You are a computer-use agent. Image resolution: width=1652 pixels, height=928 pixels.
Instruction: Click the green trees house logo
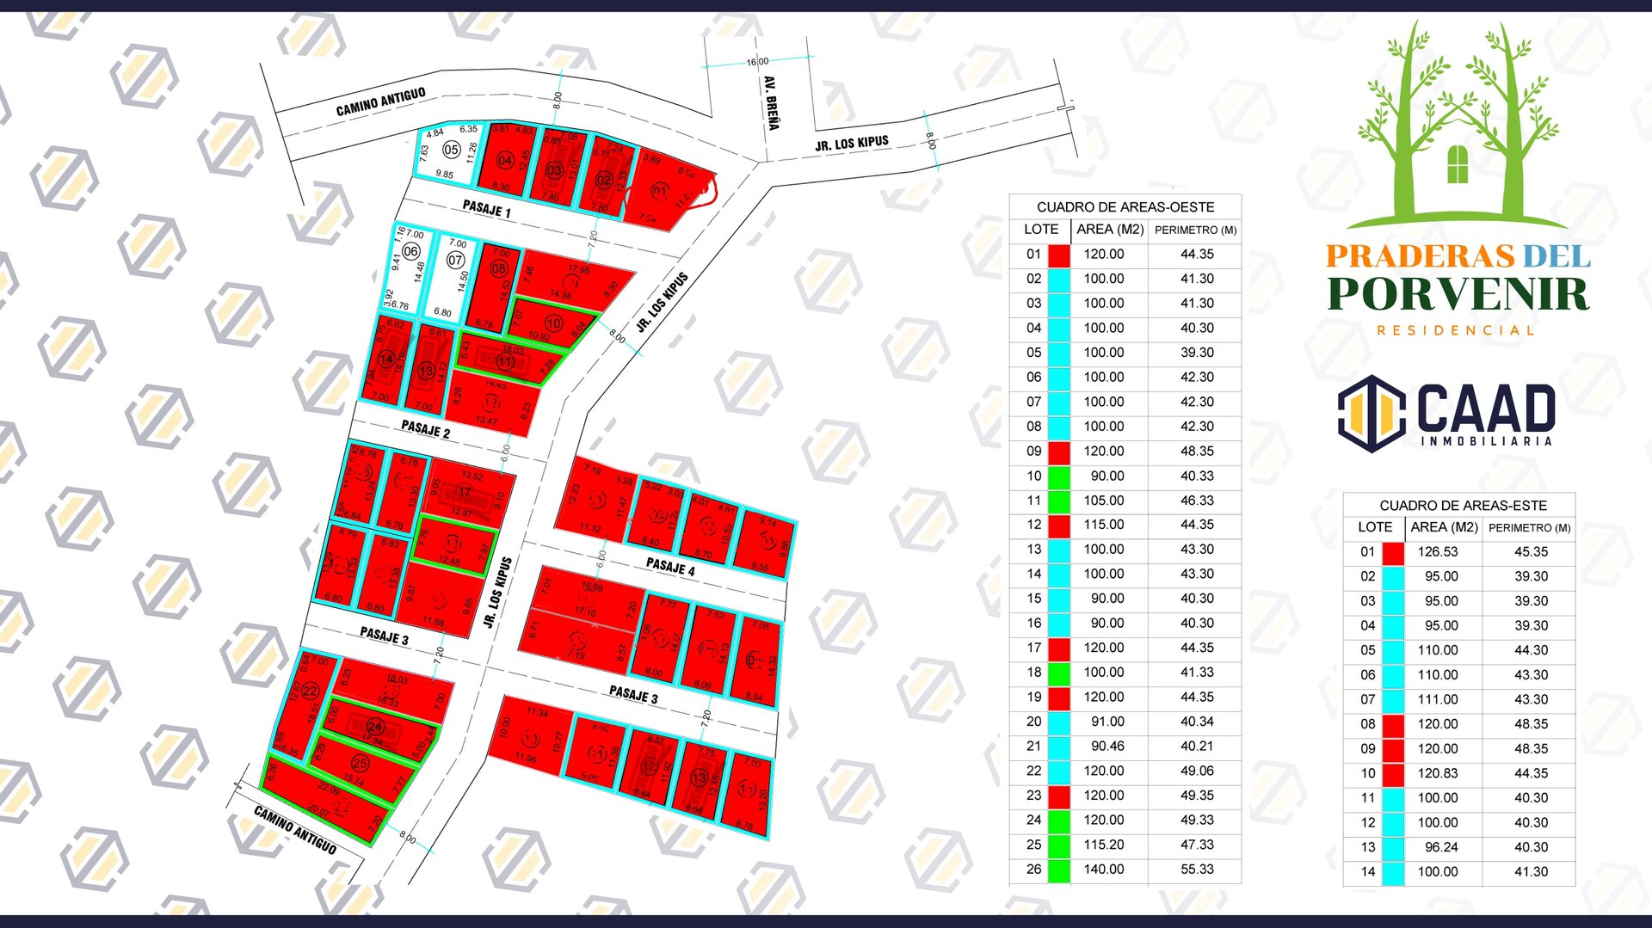(1457, 125)
